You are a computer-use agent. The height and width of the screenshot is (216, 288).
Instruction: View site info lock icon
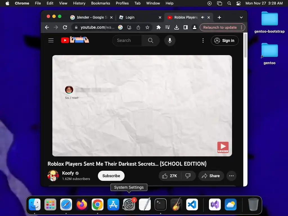pyautogui.click(x=76, y=27)
